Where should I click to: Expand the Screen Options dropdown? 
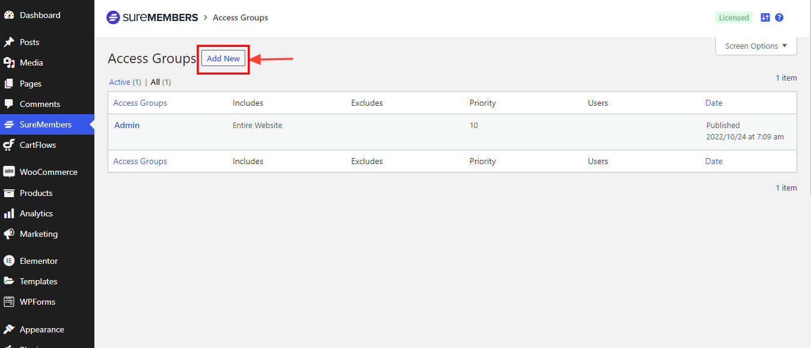point(756,46)
